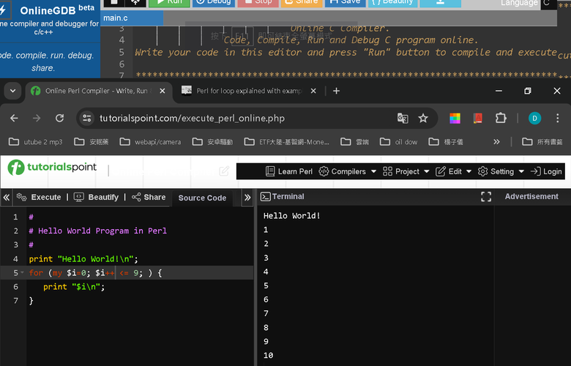Image resolution: width=571 pixels, height=366 pixels.
Task: Click Beautify button in OnlineGDB window
Action: (x=393, y=2)
